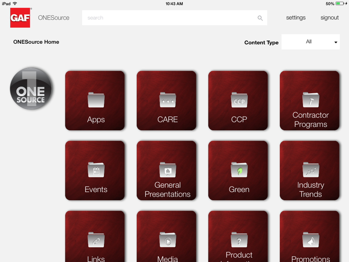Open the Contractor Programs hammer folder

coord(311,100)
